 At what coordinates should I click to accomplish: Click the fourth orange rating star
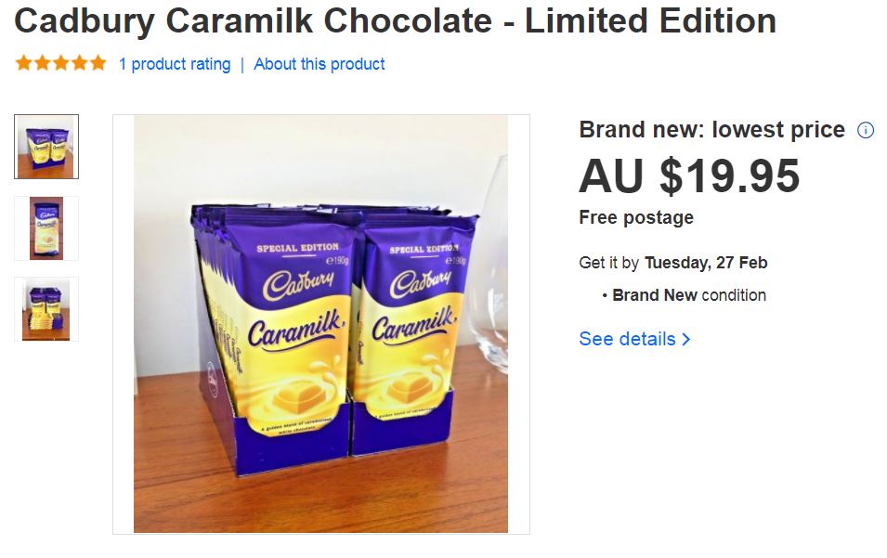coord(80,63)
